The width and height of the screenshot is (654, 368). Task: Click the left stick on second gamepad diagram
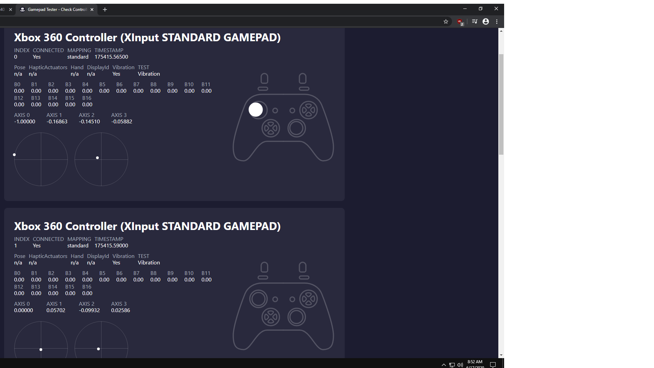coord(258,299)
